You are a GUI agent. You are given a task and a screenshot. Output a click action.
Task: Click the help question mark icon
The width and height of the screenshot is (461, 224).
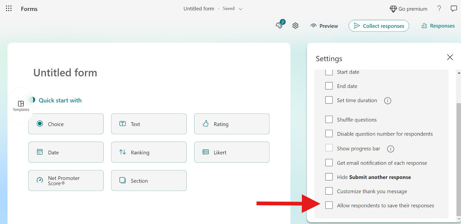point(439,9)
